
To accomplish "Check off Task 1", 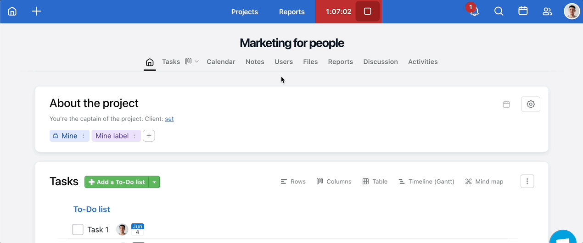I will (78, 229).
